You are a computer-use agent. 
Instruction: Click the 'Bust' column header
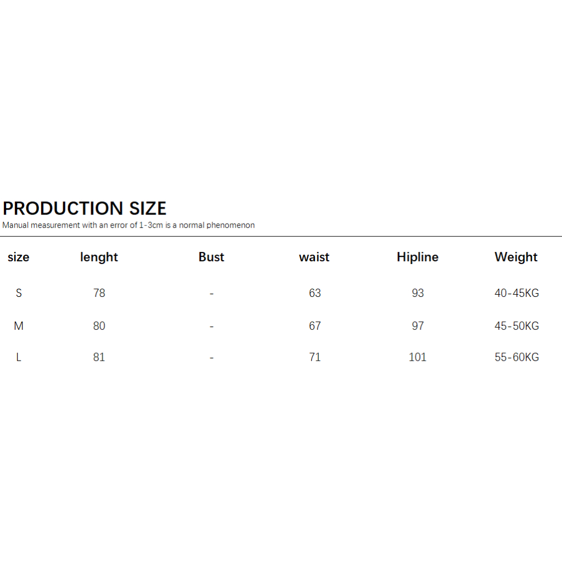click(x=211, y=257)
